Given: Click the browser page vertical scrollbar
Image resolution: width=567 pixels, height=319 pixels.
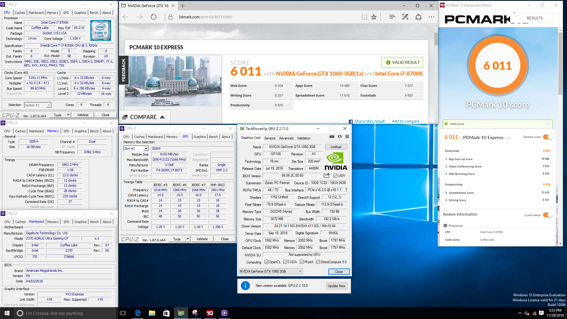Looking at the screenshot, I should 436,39.
